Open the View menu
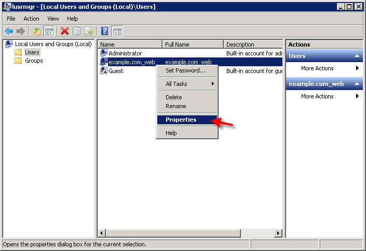The image size is (366, 251). [53, 19]
